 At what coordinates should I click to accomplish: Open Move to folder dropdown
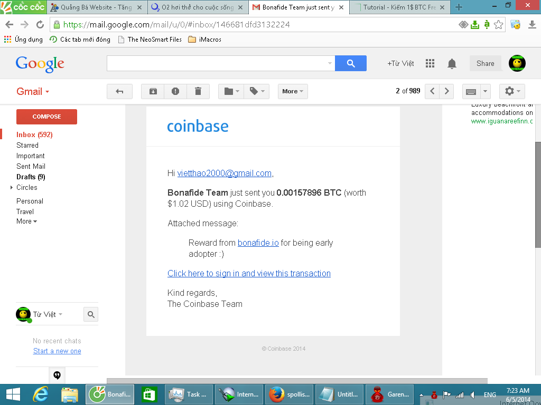[231, 91]
